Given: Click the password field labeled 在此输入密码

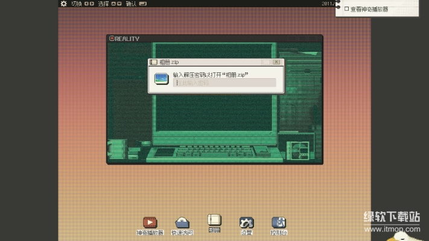Looking at the screenshot, I should pos(224,83).
